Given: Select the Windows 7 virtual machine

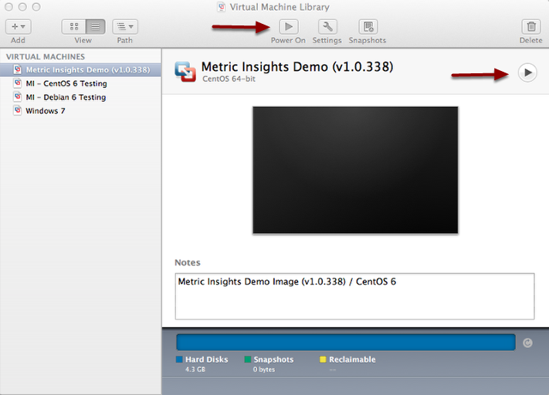Looking at the screenshot, I should [x=80, y=110].
